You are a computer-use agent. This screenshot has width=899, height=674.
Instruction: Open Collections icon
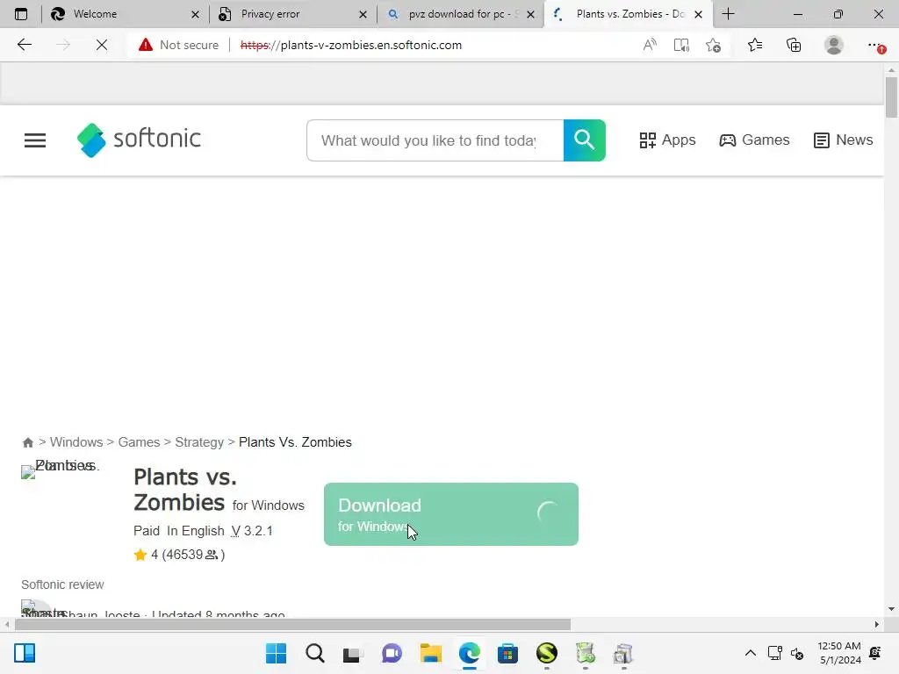(794, 45)
